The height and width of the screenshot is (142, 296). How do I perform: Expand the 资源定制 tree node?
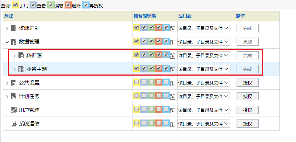point(7,28)
